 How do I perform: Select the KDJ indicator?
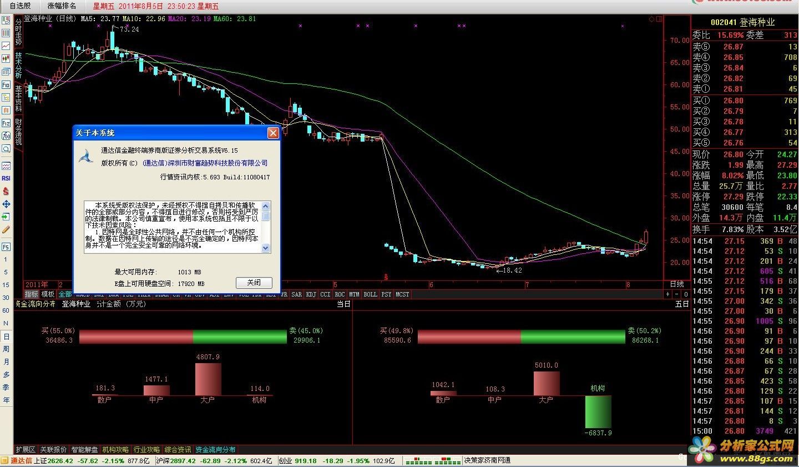point(311,294)
